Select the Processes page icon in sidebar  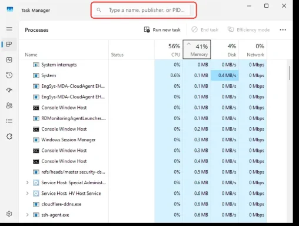pos(9,44)
